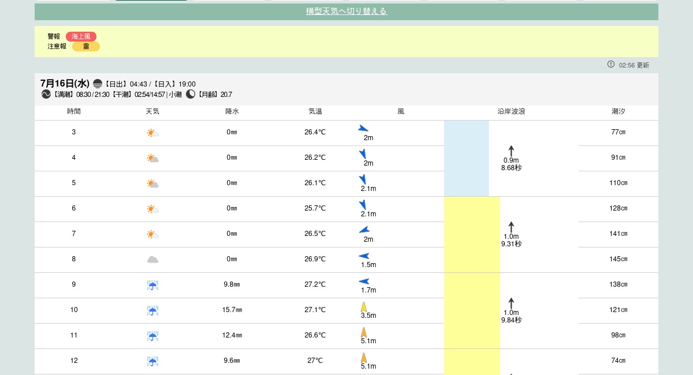Image resolution: width=693 pixels, height=375 pixels.
Task: Click the wave direction arrow above 9.31秒 reading
Action: click(x=511, y=227)
